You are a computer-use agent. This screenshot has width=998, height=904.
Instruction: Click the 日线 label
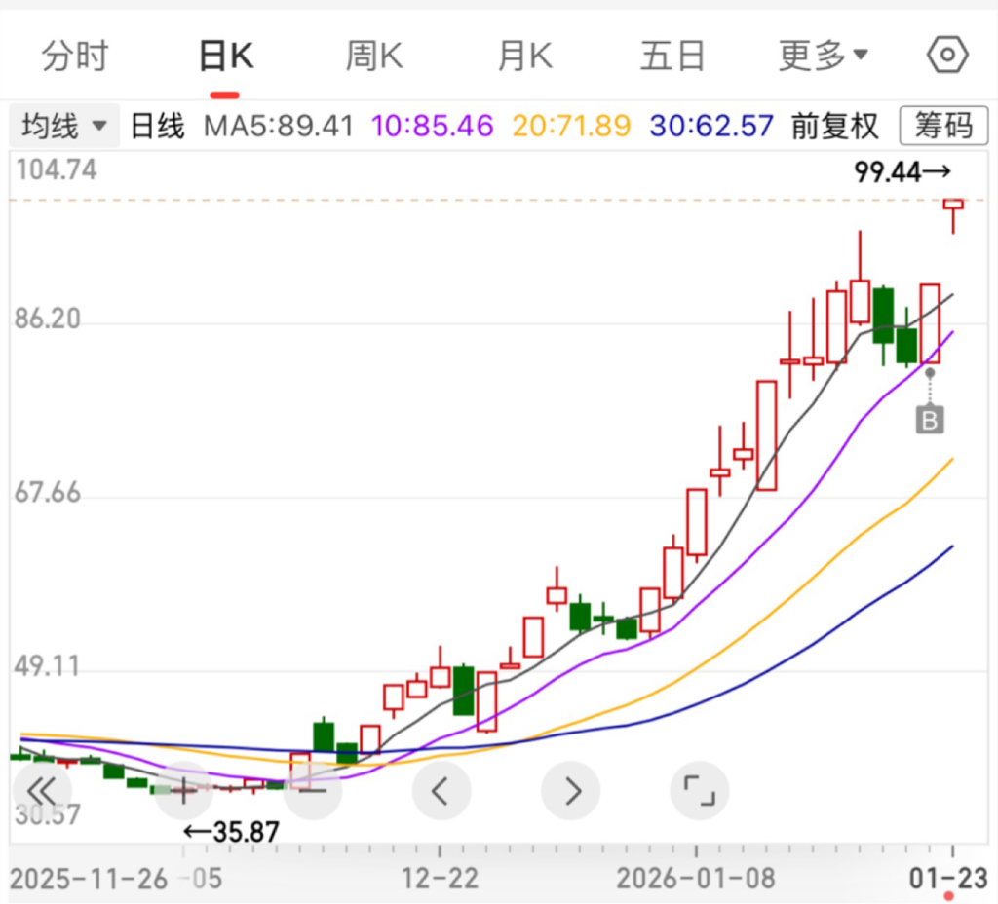pos(157,126)
